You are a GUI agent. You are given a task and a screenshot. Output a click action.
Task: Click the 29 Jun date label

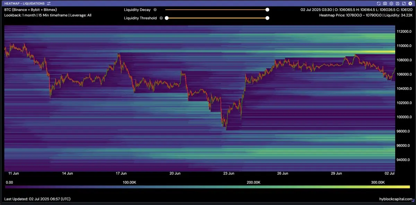[x=337, y=173]
